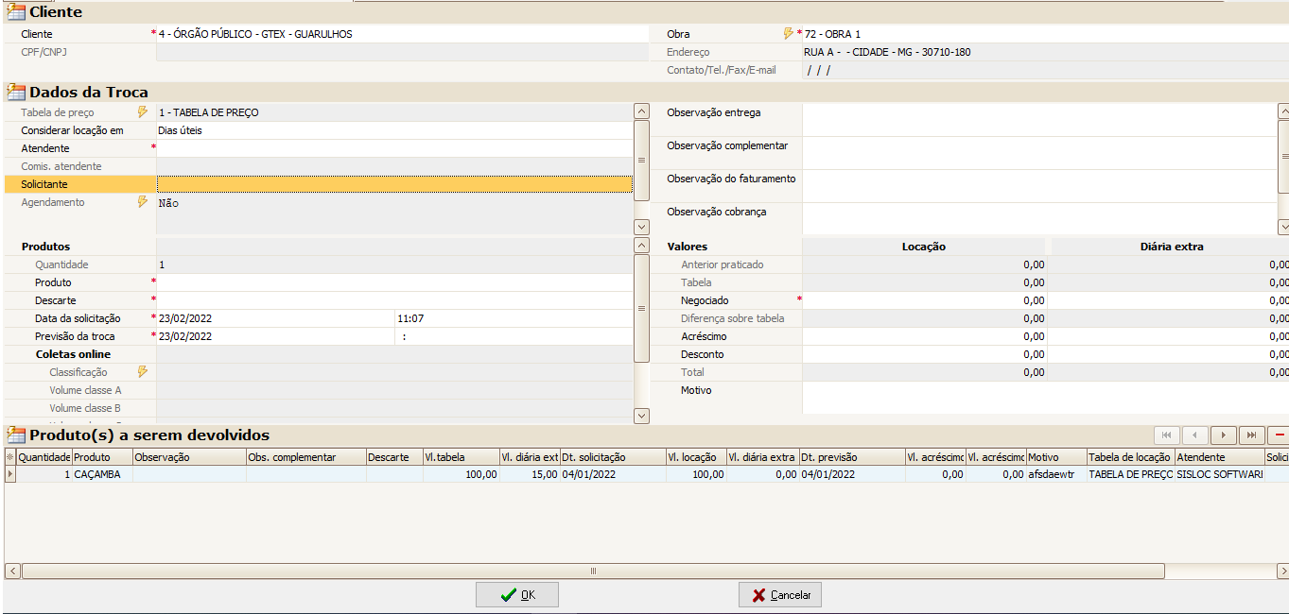Select the 11:07 time field
This screenshot has height=614, width=1289.
(x=514, y=318)
